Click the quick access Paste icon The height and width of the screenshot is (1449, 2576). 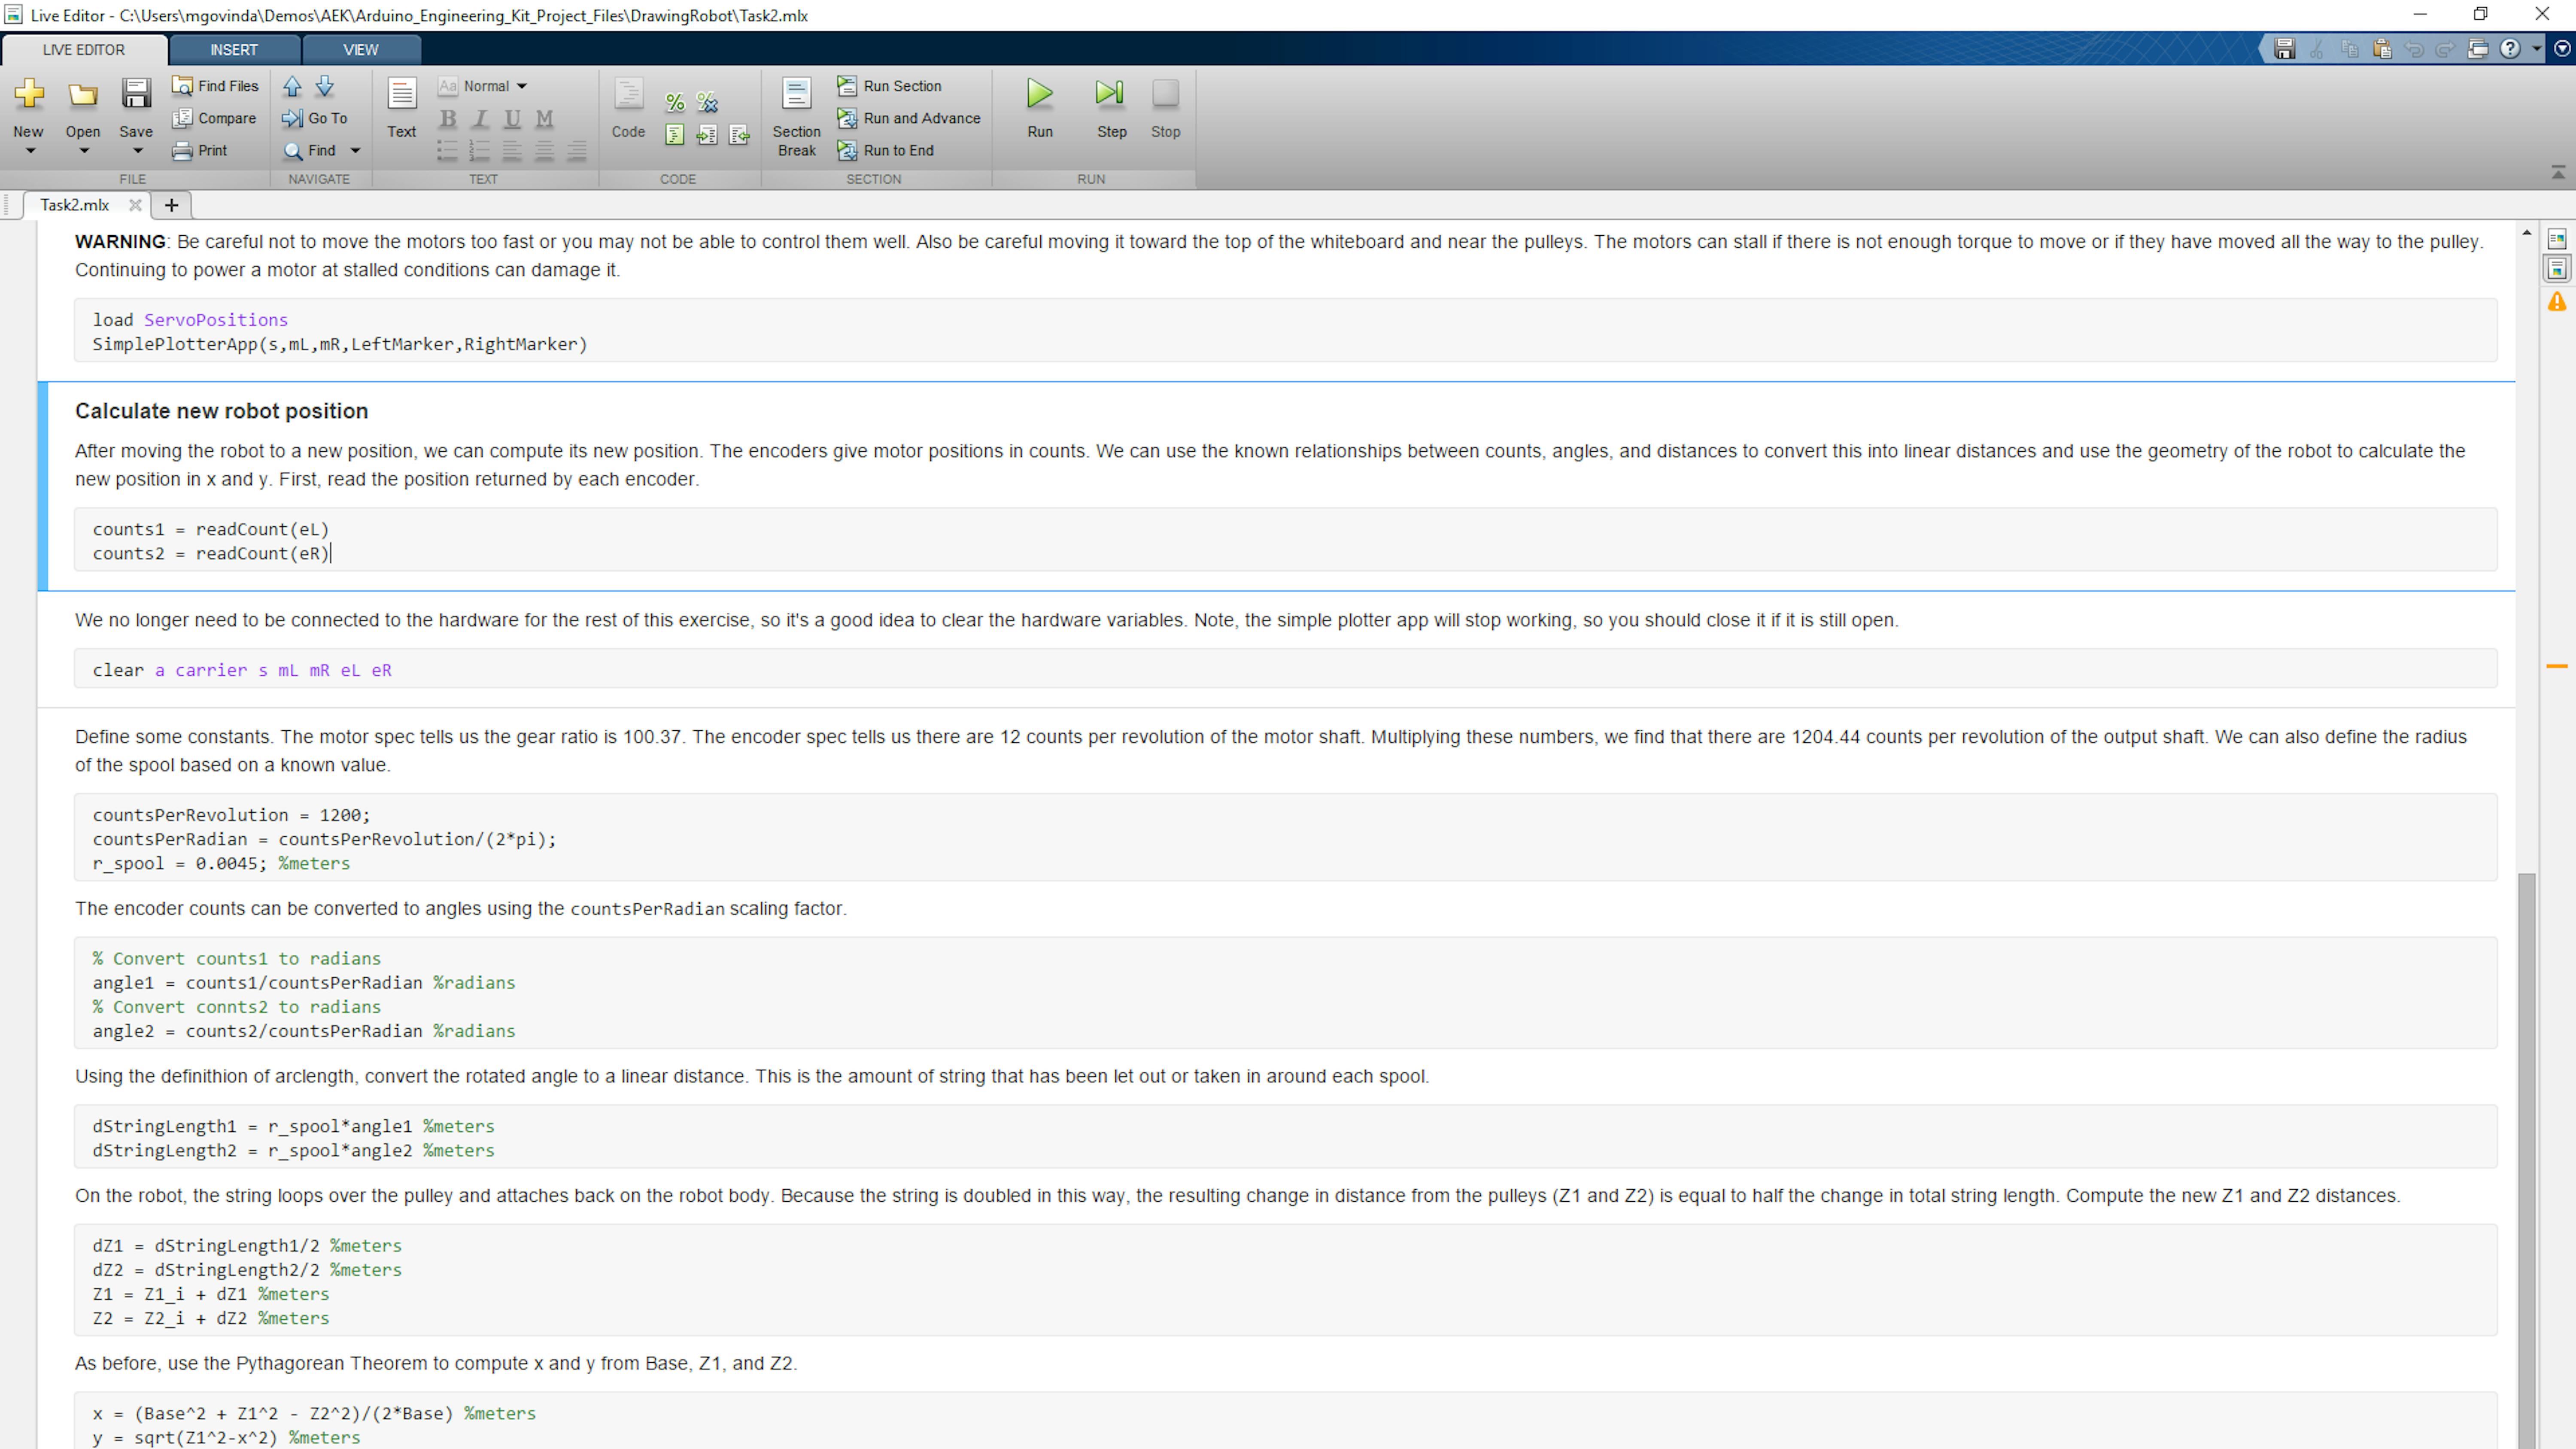(x=2382, y=49)
